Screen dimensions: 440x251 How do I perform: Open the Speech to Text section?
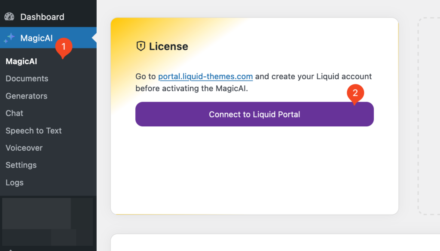click(34, 131)
